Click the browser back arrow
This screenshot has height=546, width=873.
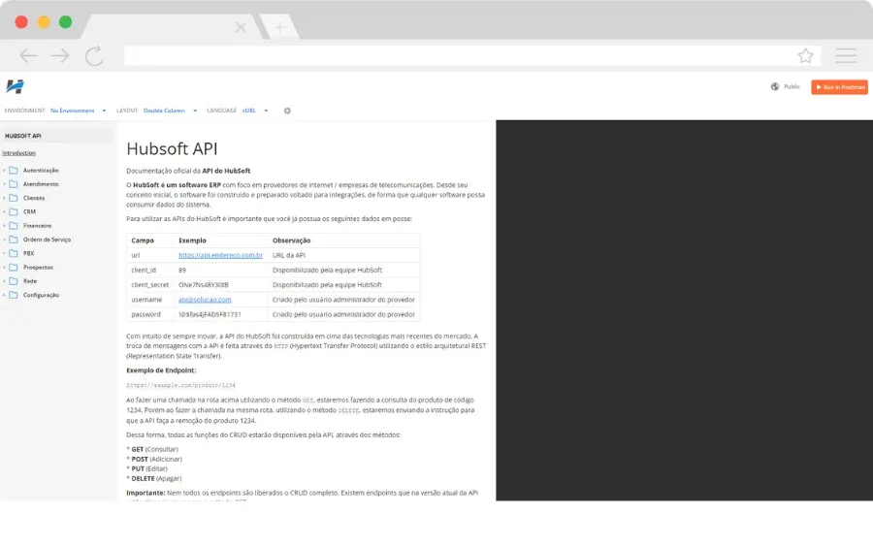click(x=28, y=55)
